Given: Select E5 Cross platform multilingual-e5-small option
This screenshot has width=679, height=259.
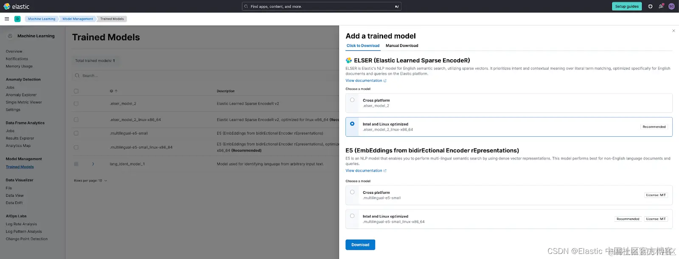Looking at the screenshot, I should [x=352, y=192].
